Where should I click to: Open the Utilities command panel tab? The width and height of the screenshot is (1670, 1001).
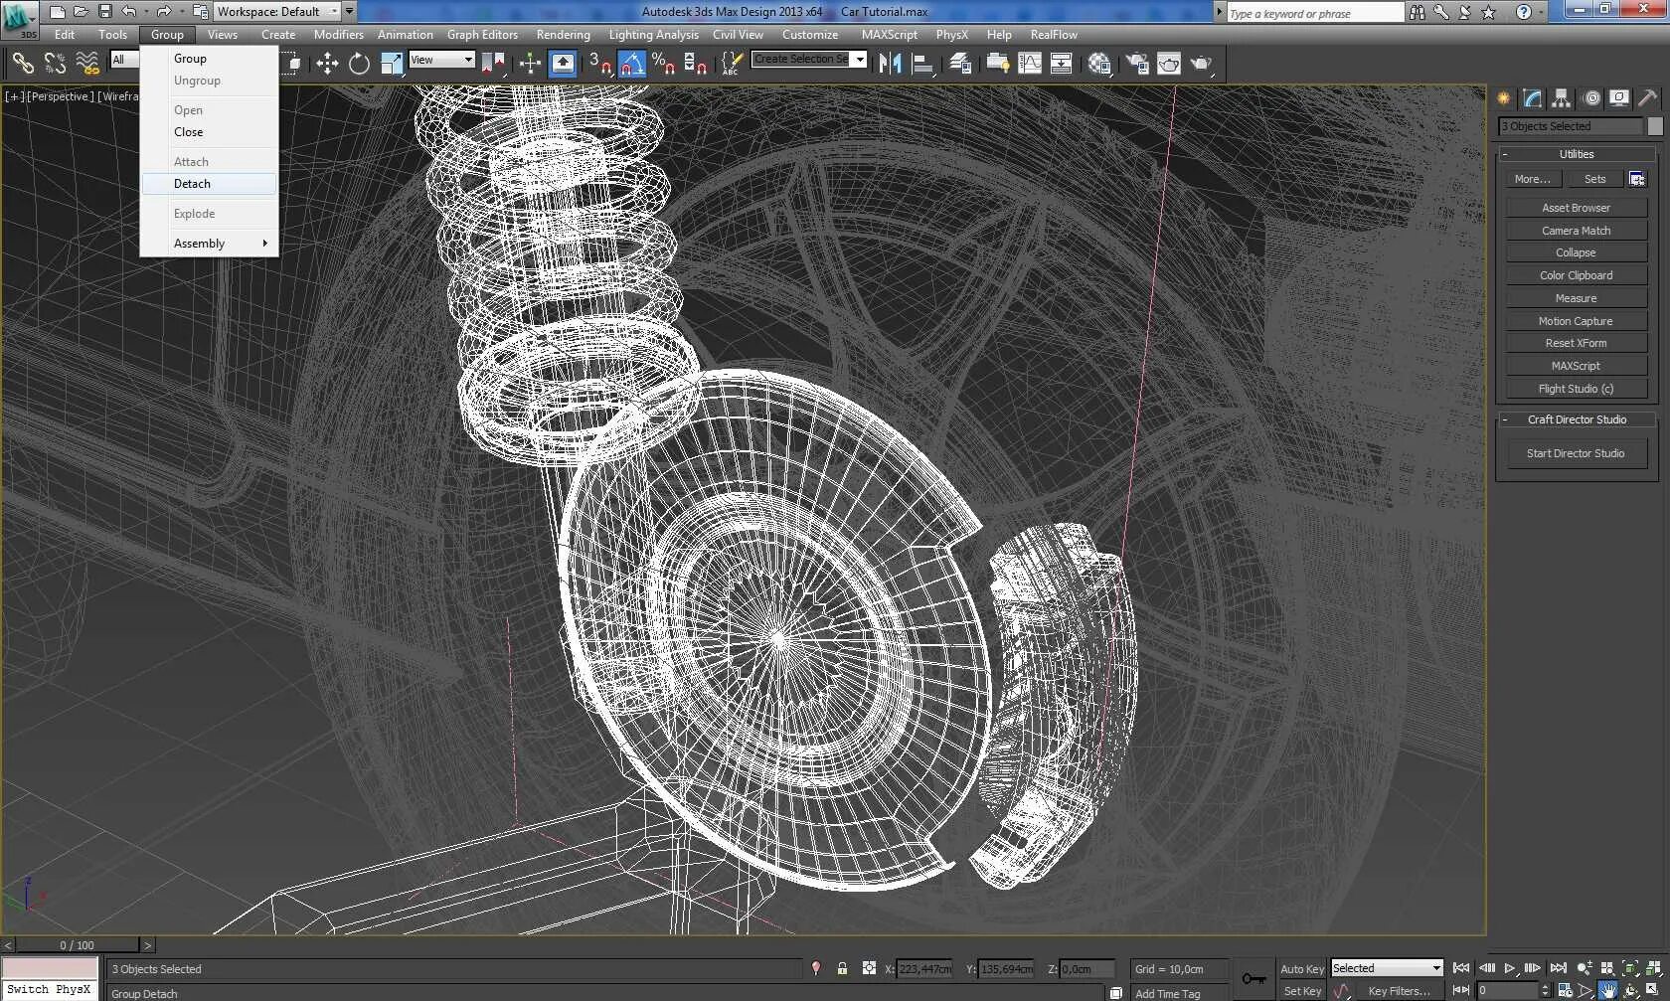(1648, 97)
